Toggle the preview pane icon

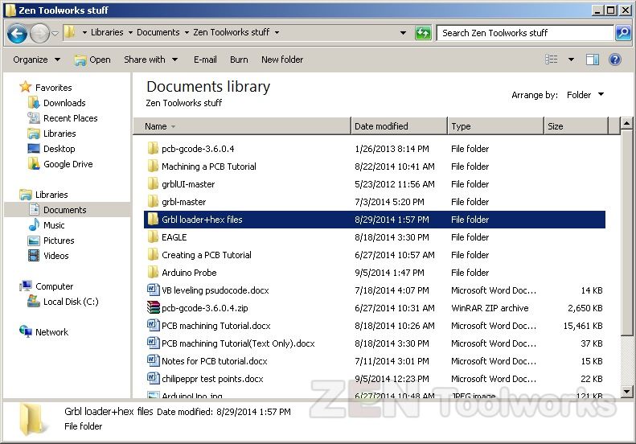[x=593, y=60]
